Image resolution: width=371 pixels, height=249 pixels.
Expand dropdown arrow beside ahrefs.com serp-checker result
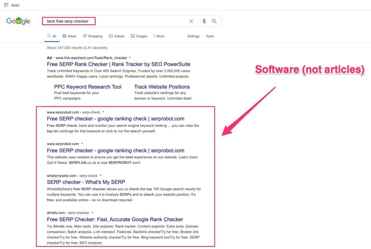point(93,213)
